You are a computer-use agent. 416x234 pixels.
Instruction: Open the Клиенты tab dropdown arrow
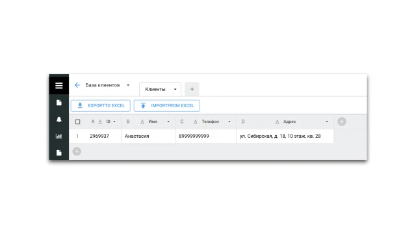(x=175, y=90)
